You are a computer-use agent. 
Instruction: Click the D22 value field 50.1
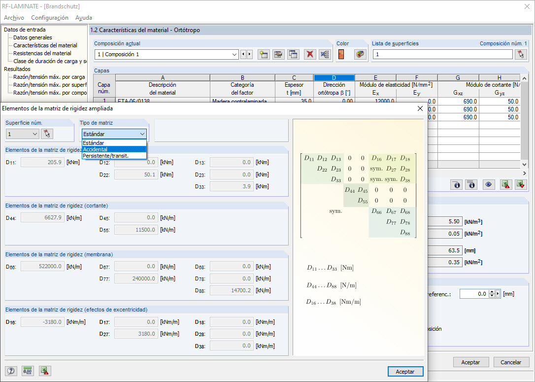pyautogui.click(x=136, y=174)
